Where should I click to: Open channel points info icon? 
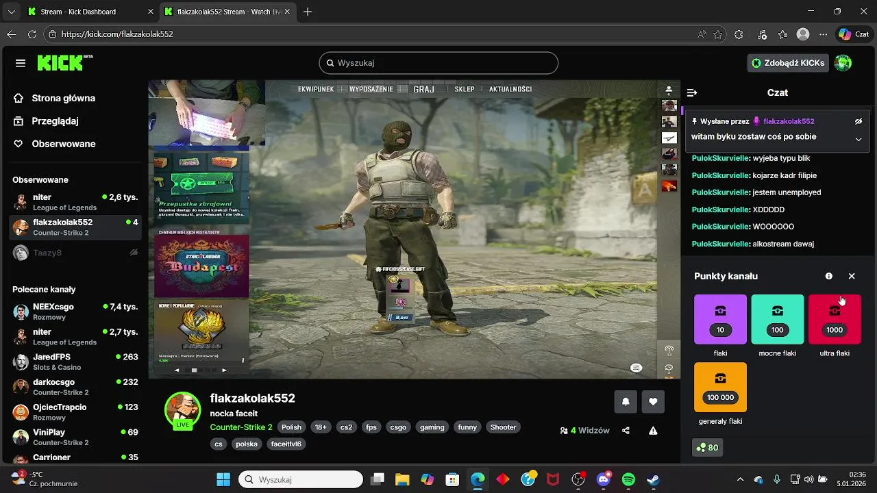[x=829, y=276]
